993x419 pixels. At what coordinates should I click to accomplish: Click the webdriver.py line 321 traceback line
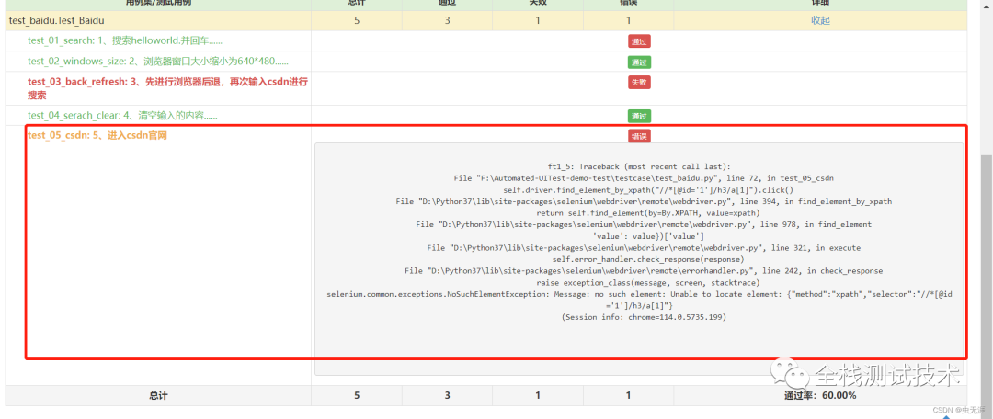tap(644, 247)
